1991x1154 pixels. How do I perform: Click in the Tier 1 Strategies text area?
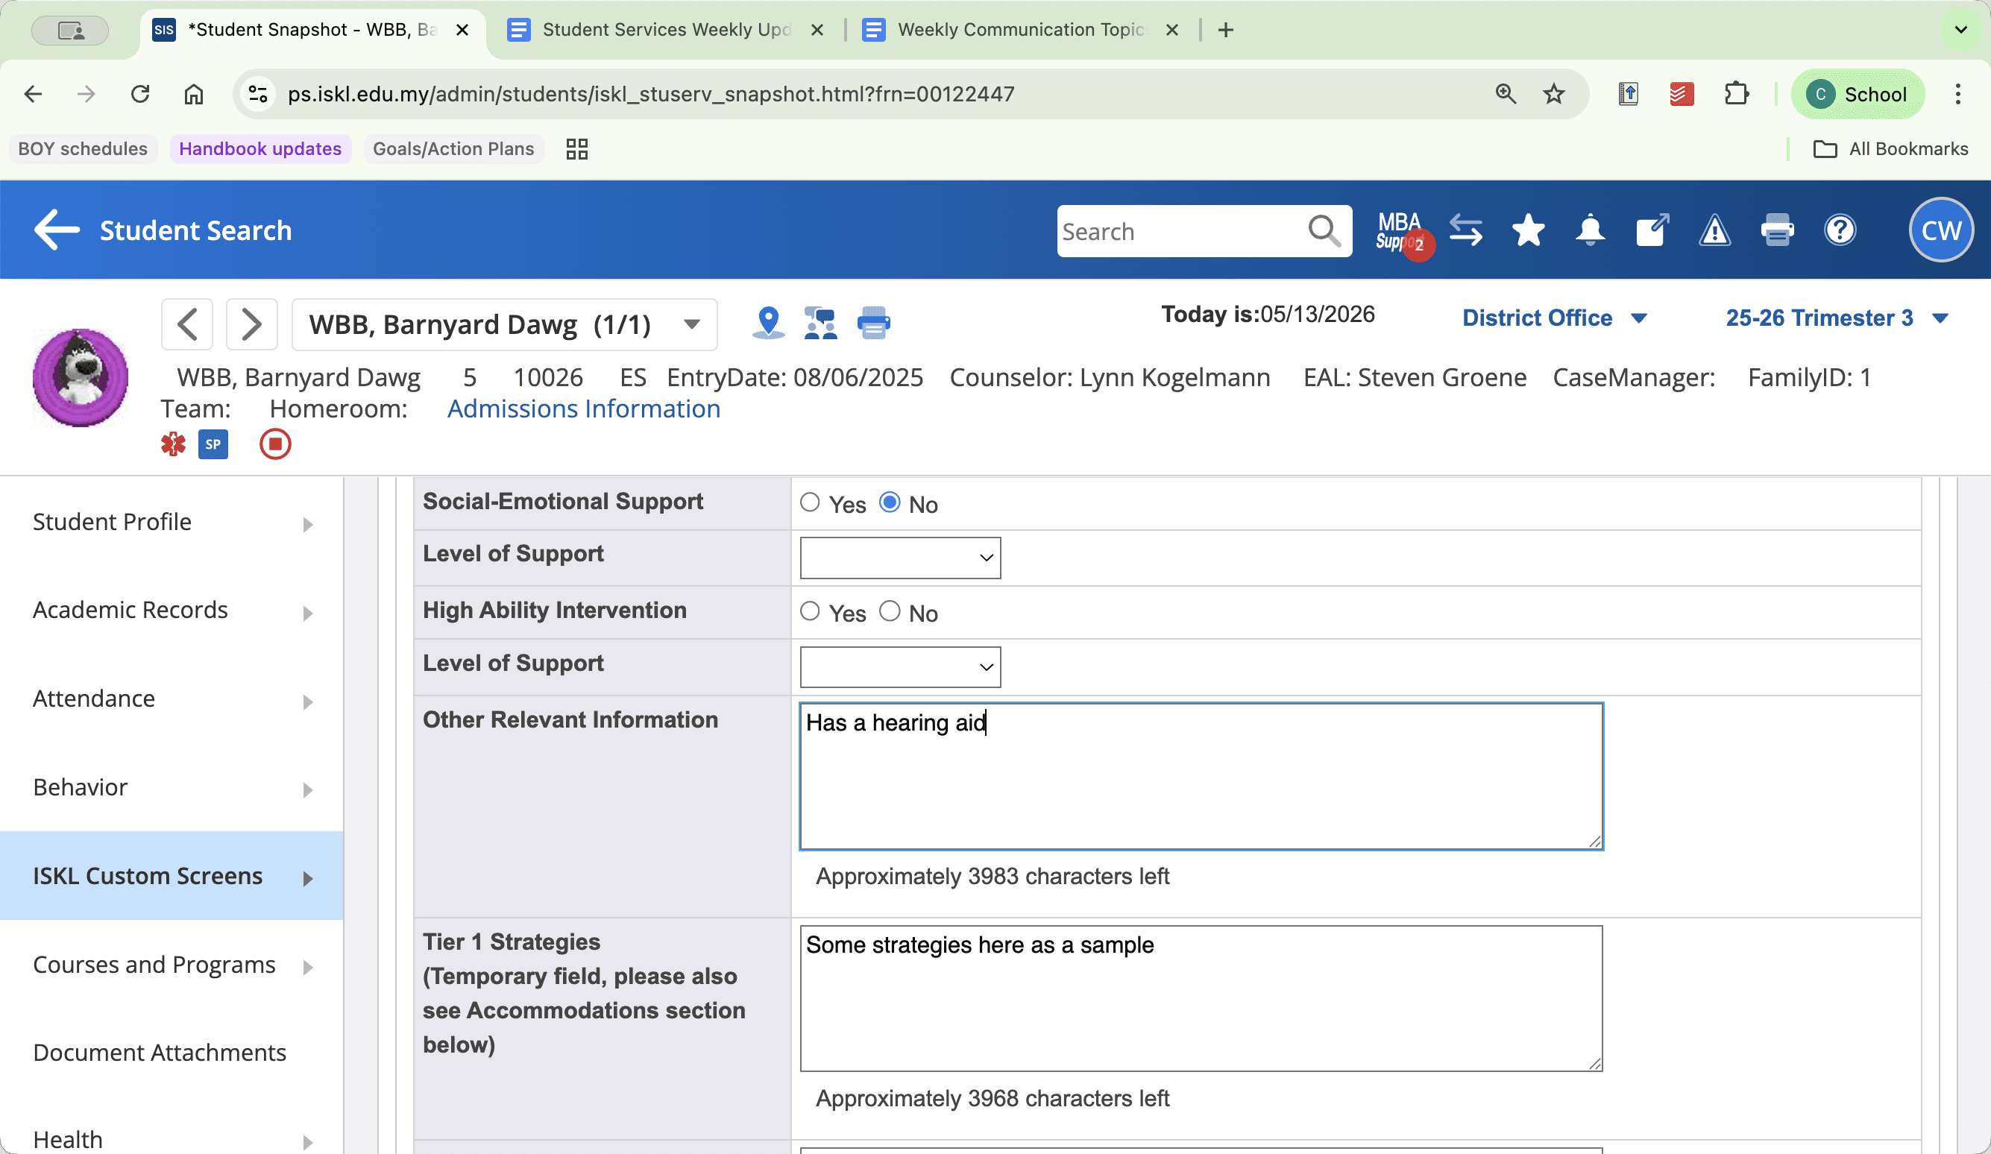[x=1201, y=998]
